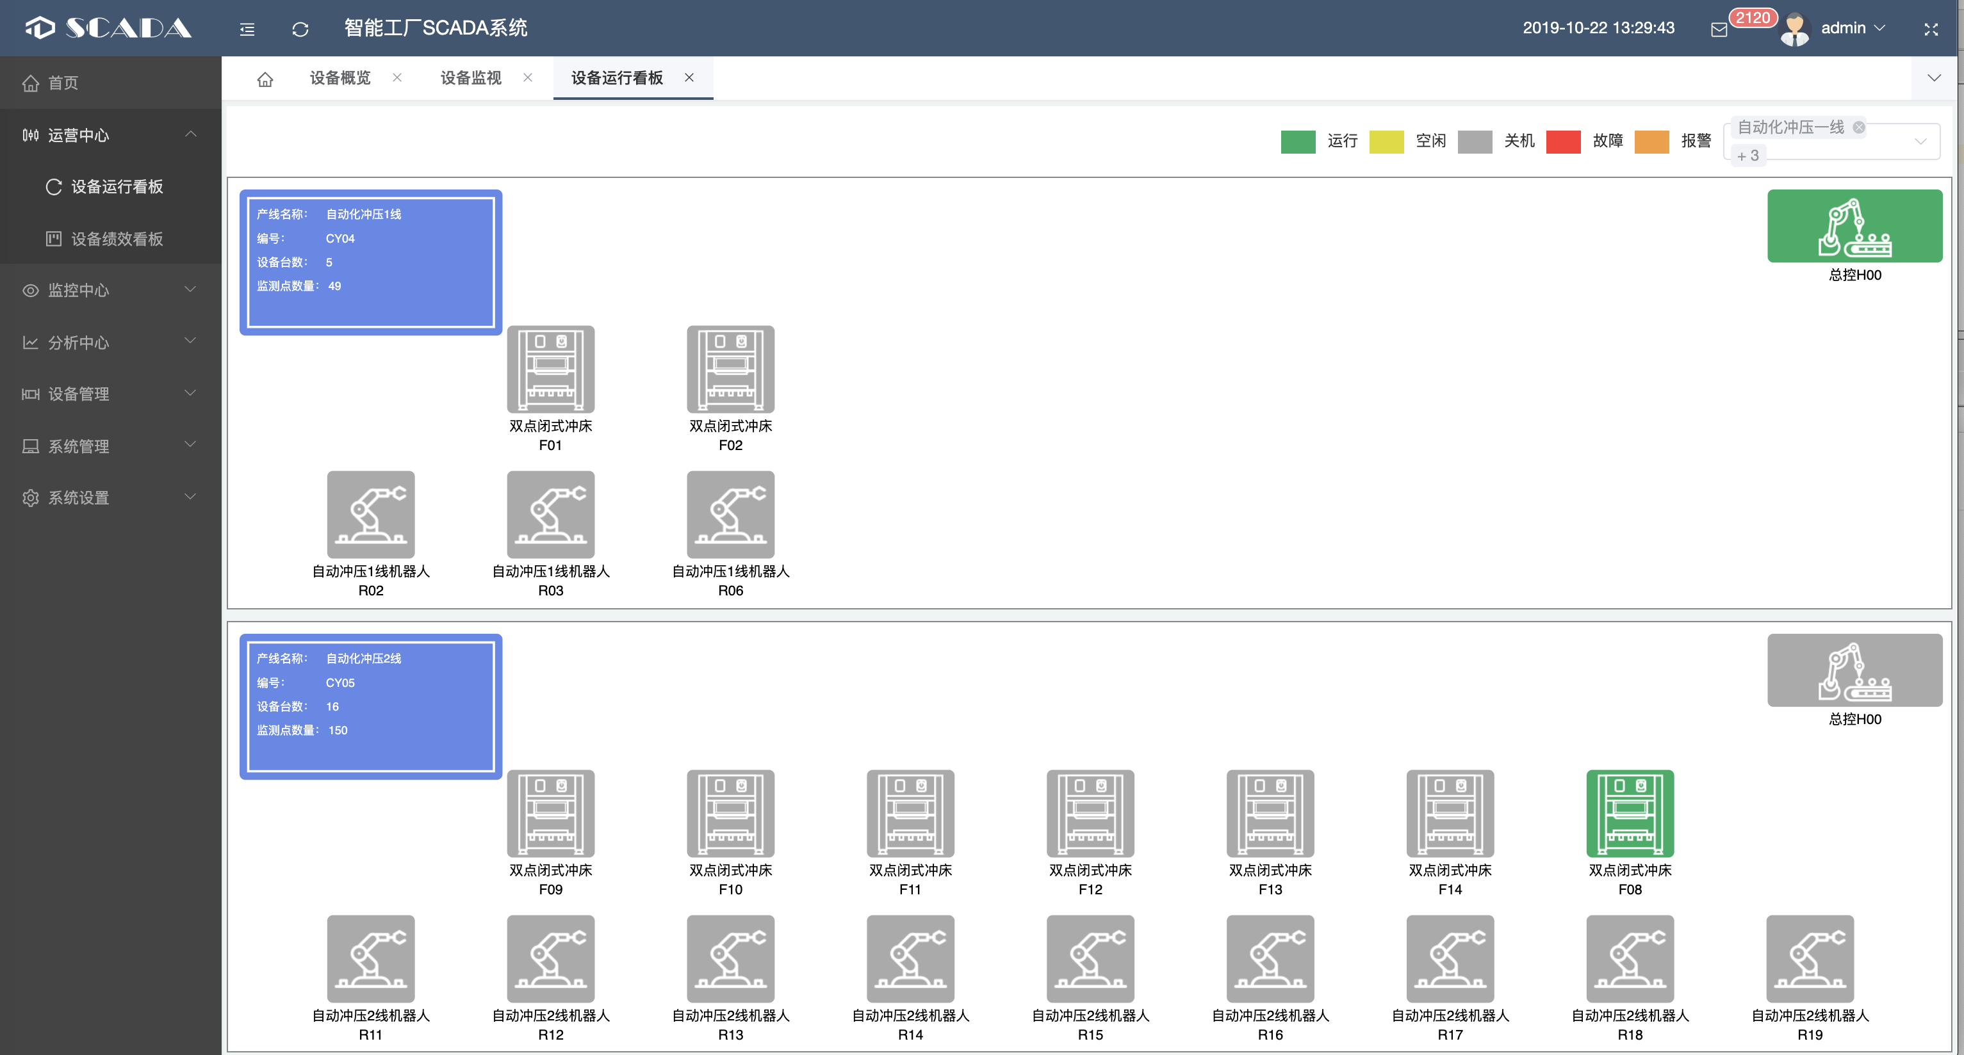Open the mail notifications icon

point(1719,29)
